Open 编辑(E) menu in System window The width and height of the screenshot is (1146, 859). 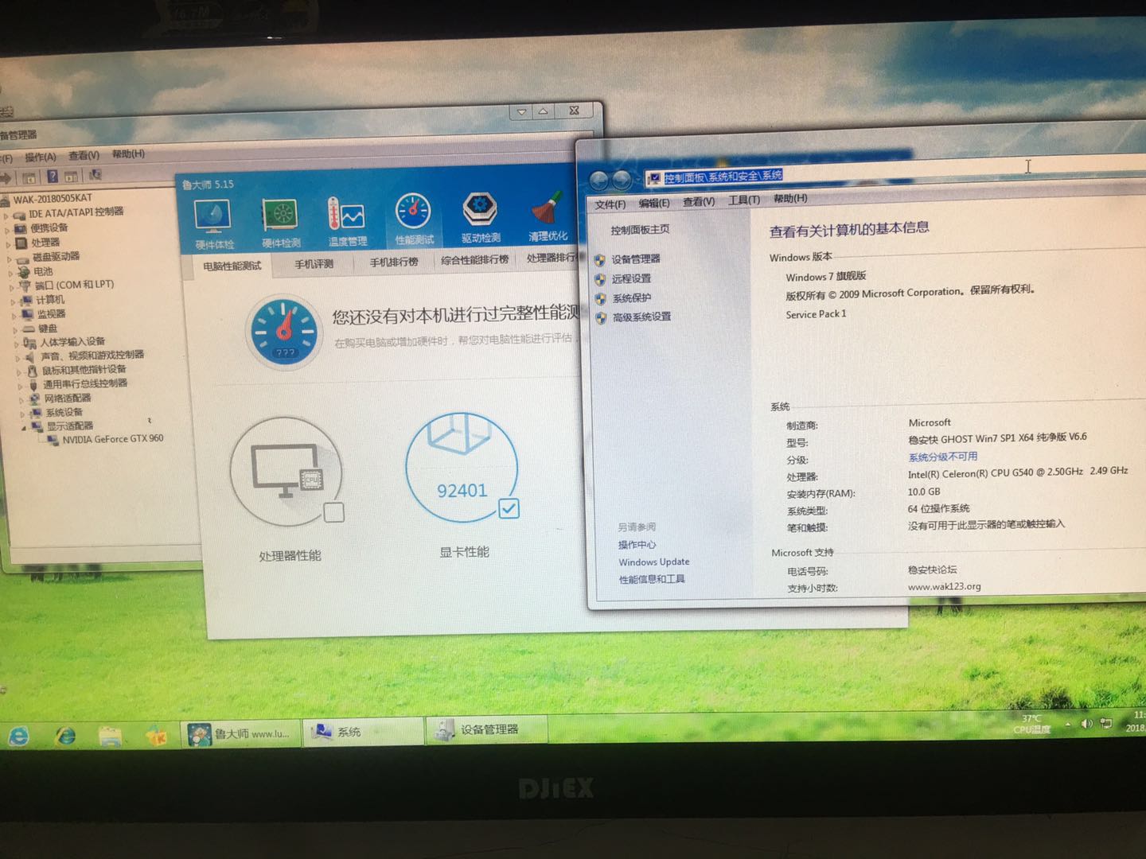pos(654,203)
